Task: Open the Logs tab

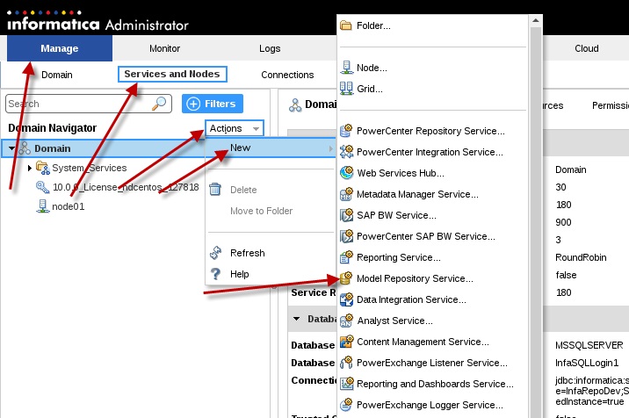Action: click(x=270, y=48)
